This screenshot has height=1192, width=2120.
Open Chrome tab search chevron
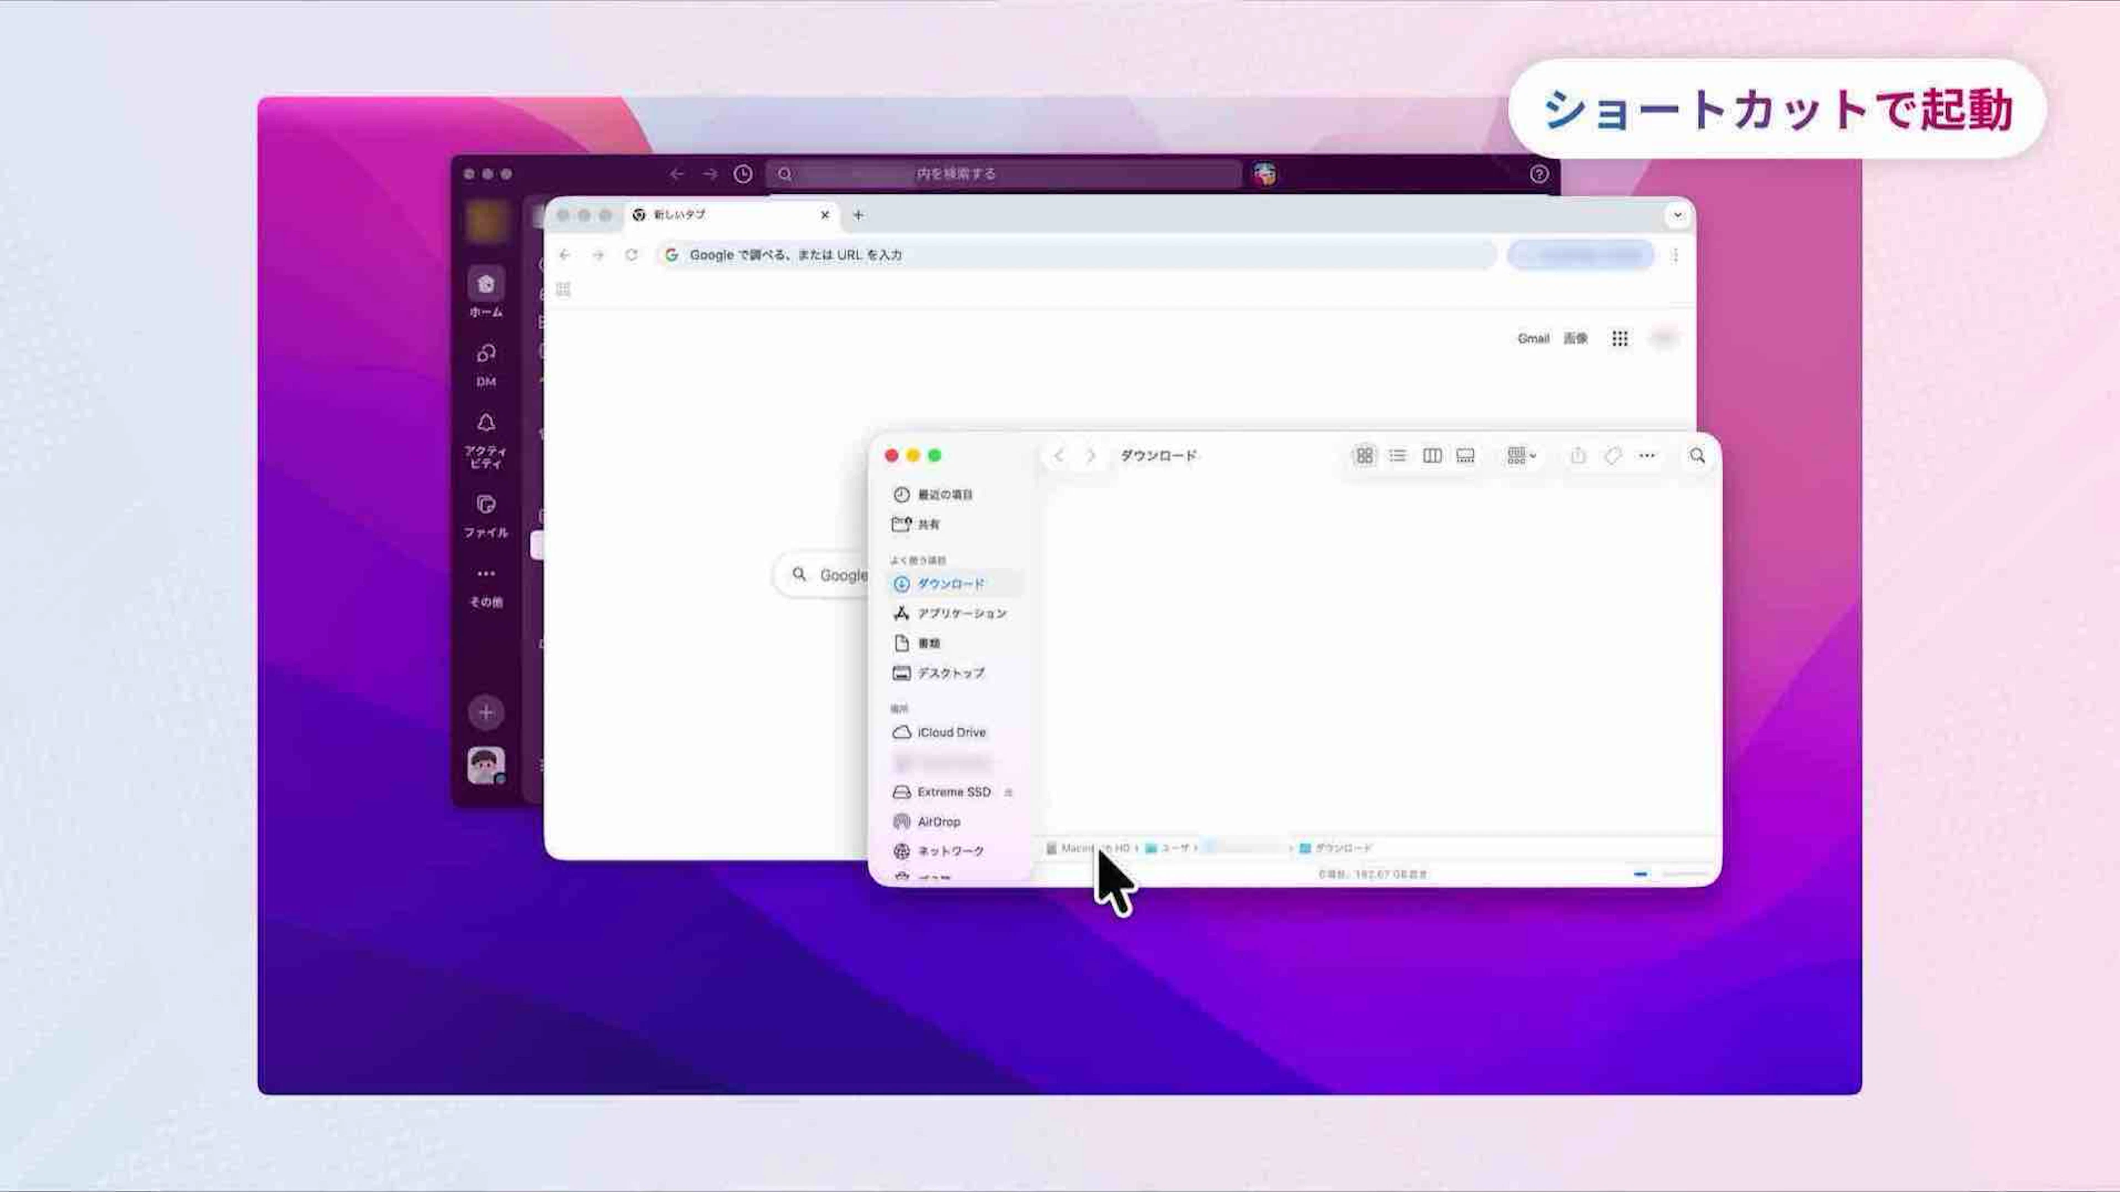click(1677, 215)
